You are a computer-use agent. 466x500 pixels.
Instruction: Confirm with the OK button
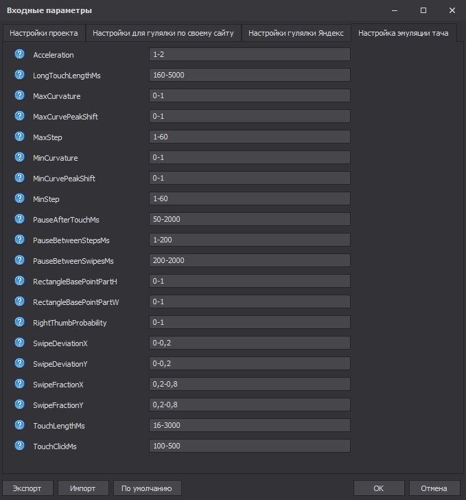(x=379, y=488)
